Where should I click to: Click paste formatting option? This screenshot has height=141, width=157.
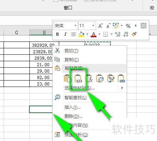[x=111, y=78]
